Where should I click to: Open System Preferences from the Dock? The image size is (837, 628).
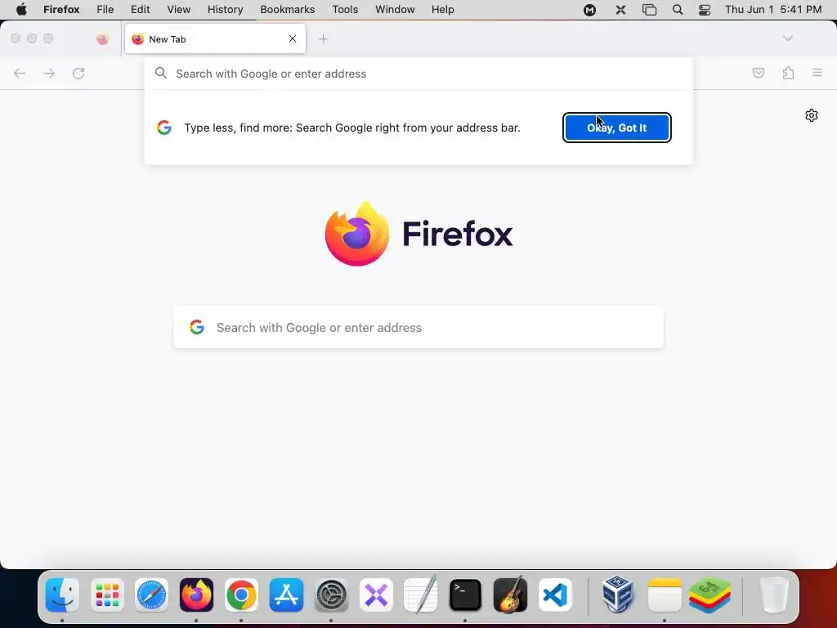coord(331,594)
